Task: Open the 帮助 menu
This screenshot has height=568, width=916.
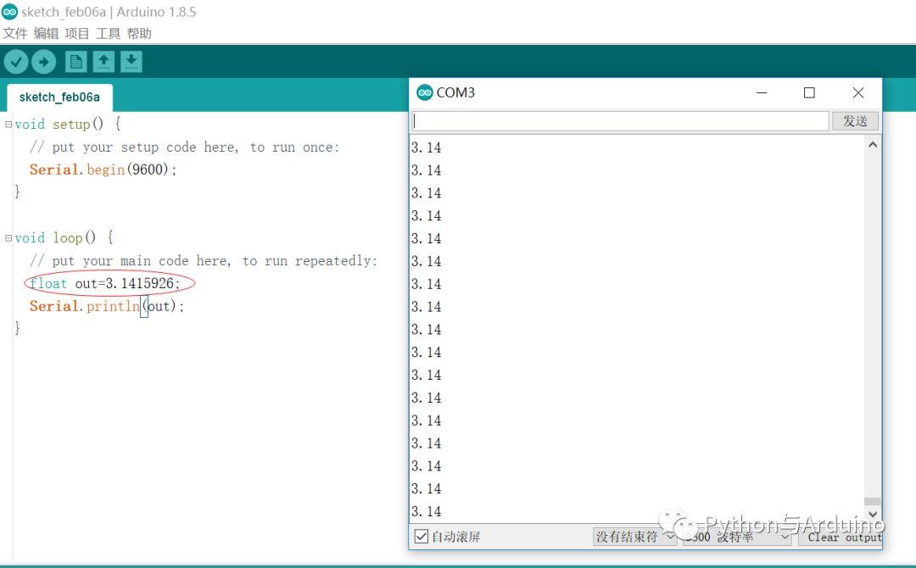Action: click(139, 33)
